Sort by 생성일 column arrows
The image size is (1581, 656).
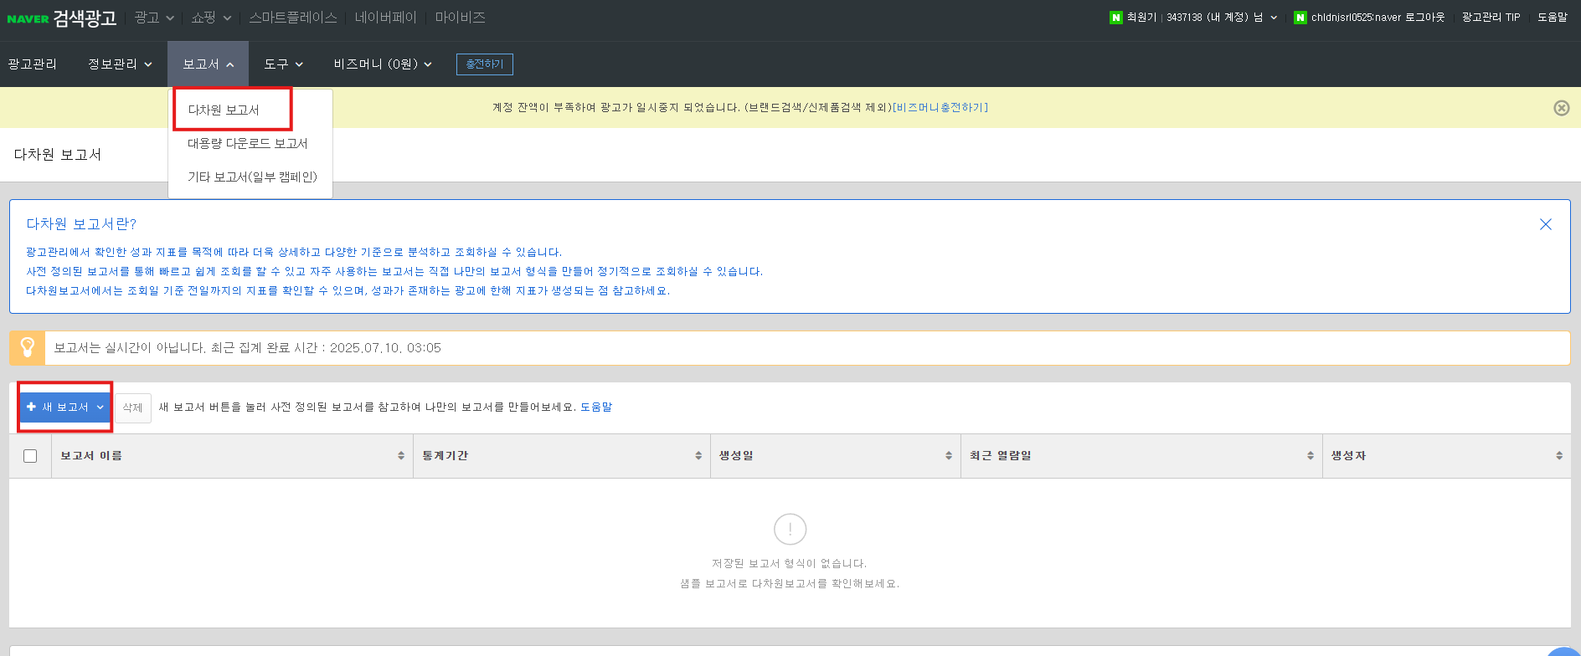949,456
